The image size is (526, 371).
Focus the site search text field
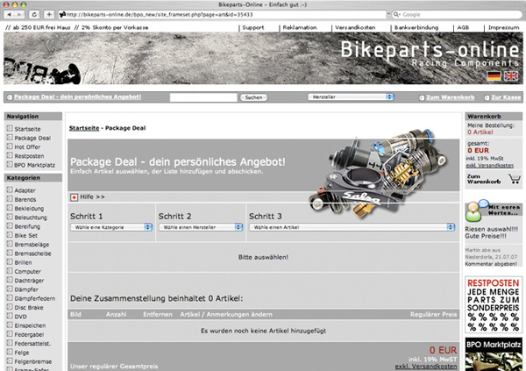pos(203,97)
